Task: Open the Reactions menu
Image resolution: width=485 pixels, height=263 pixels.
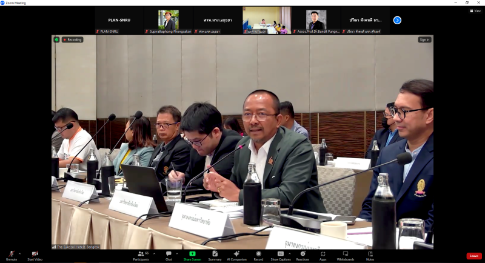Action: (303, 256)
